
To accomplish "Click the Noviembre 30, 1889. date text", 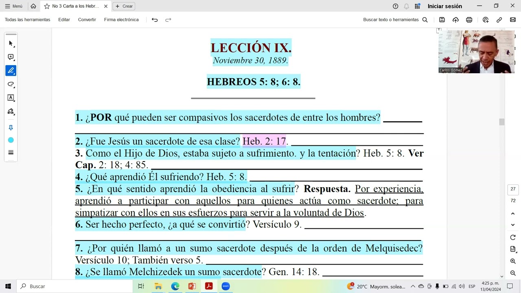I will tap(250, 61).
